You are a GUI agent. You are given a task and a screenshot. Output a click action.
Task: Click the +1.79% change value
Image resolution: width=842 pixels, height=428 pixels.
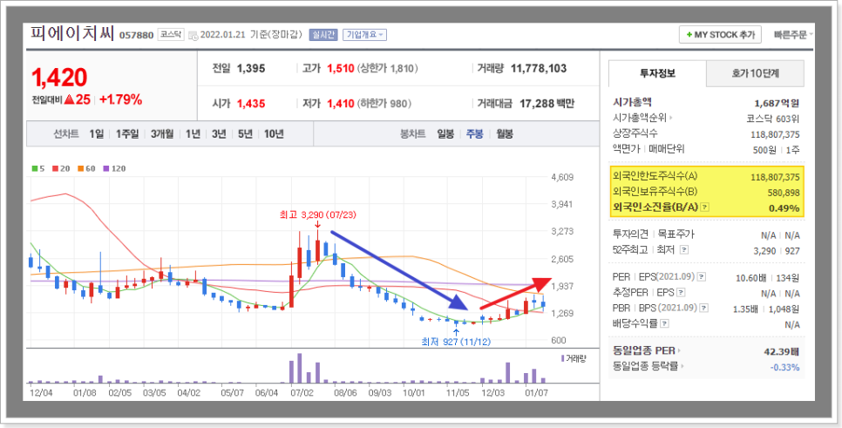pyautogui.click(x=120, y=99)
